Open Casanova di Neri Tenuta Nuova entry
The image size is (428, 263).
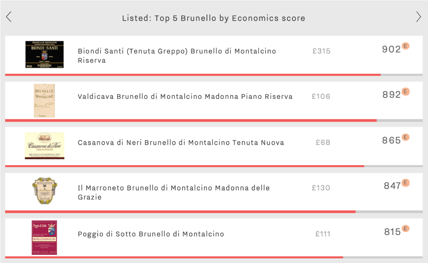coord(181,142)
